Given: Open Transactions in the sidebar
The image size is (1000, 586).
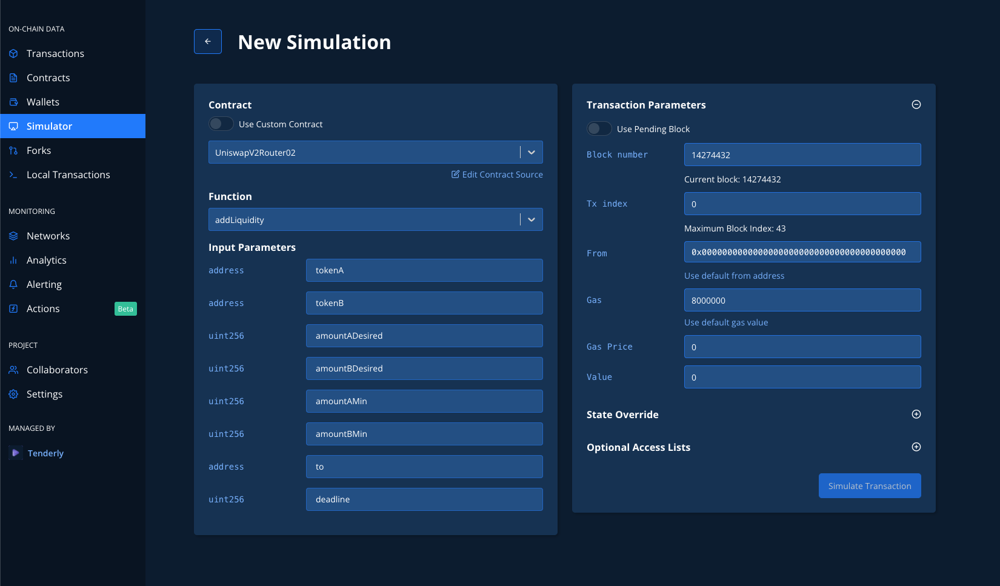Looking at the screenshot, I should pos(73,53).
